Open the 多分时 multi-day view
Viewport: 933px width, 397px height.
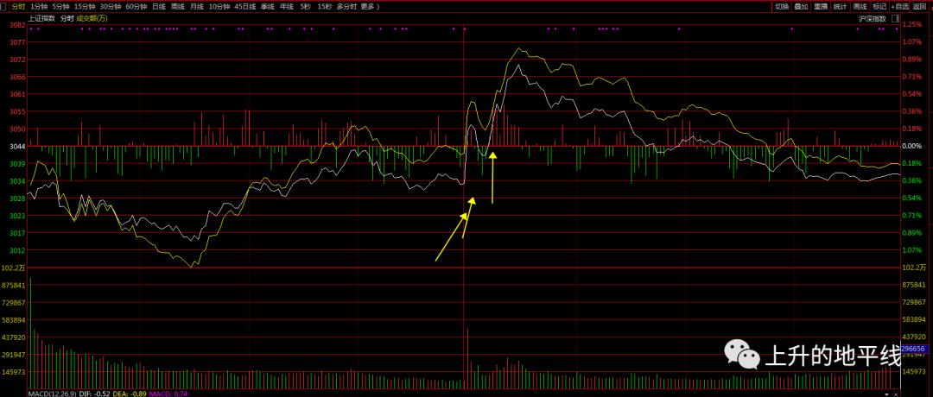click(x=347, y=7)
